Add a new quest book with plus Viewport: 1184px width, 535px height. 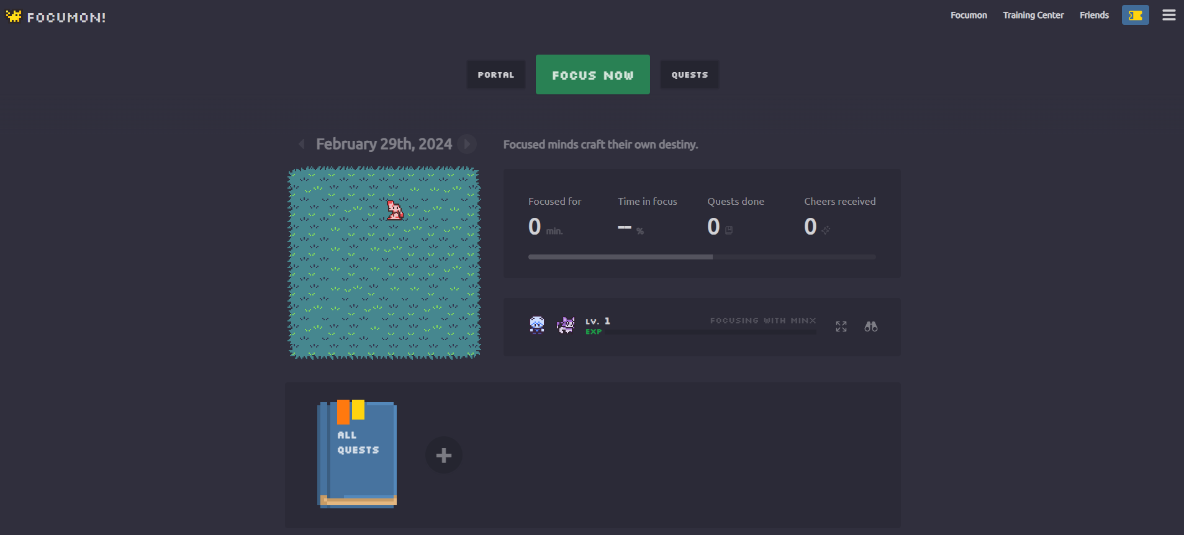click(443, 455)
